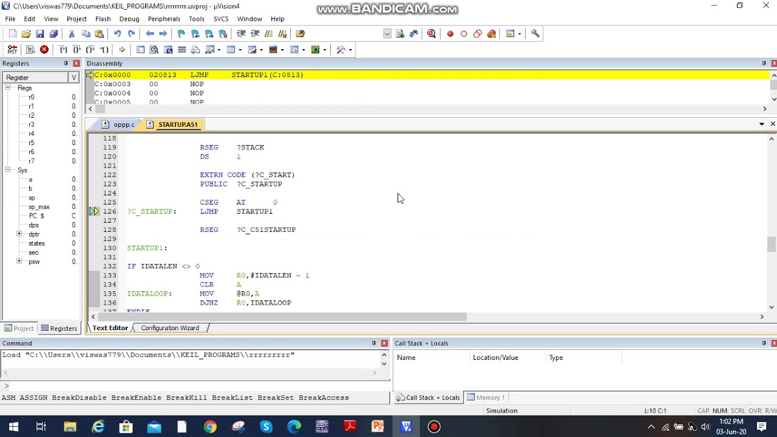Toggle the Registers Window toolbar icon
Viewport: 777px width, 437px height.
(x=182, y=50)
